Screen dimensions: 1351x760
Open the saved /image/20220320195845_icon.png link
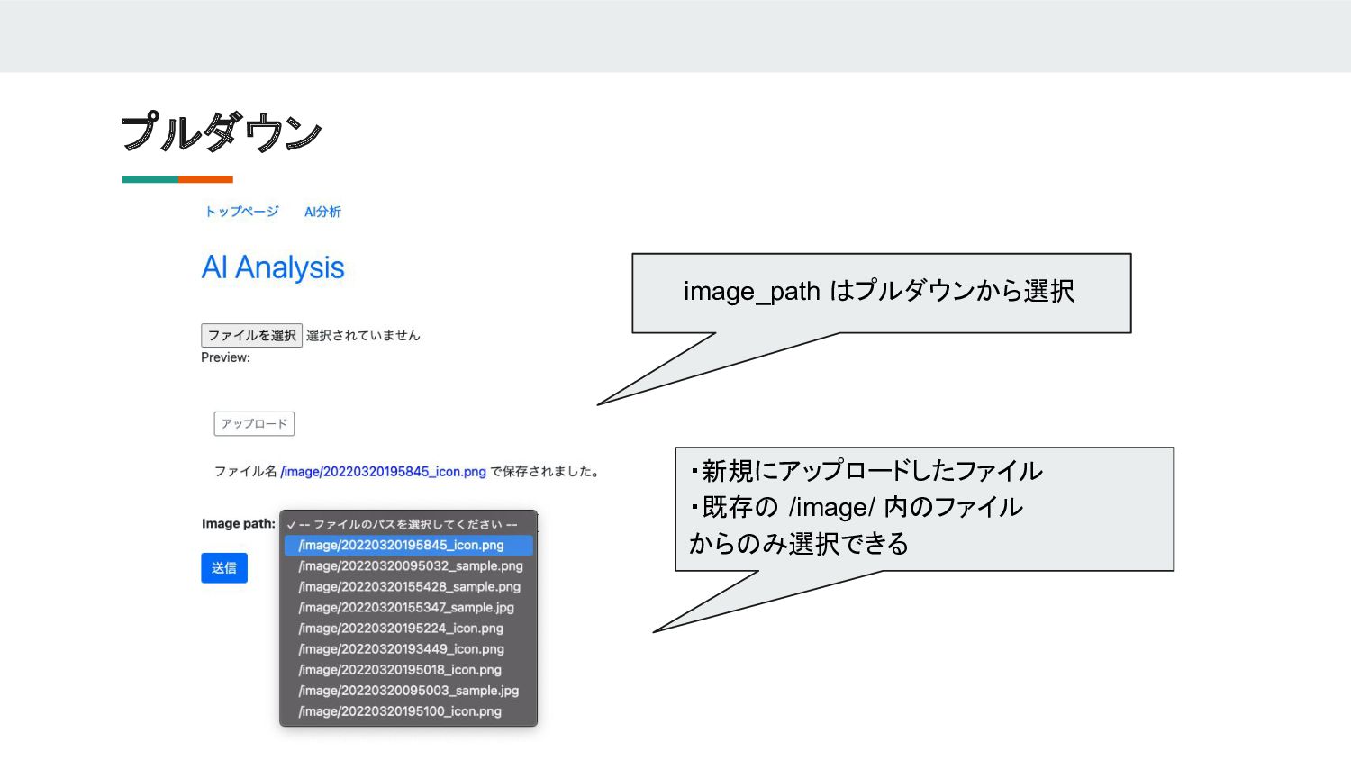(383, 471)
